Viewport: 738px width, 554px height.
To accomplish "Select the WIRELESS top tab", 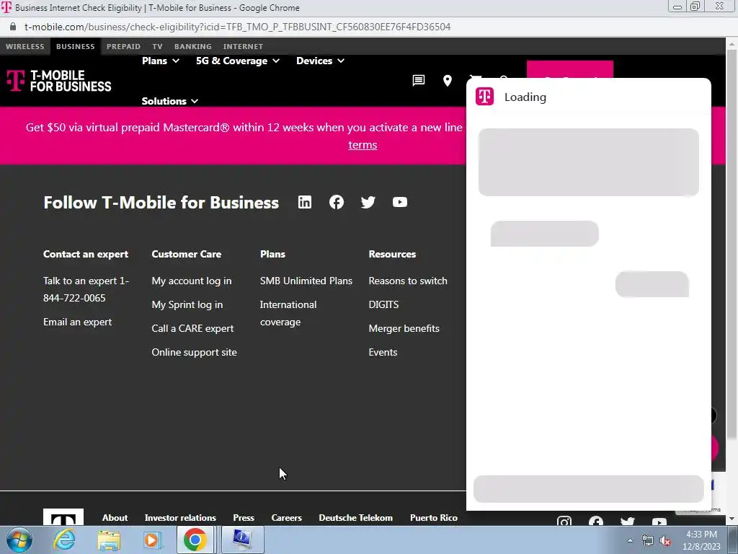I will point(25,46).
